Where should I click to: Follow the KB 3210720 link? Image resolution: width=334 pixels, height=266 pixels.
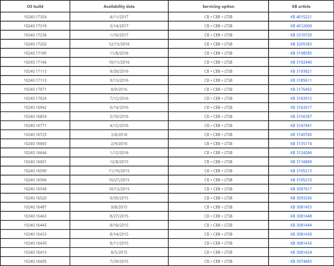tap(301, 35)
